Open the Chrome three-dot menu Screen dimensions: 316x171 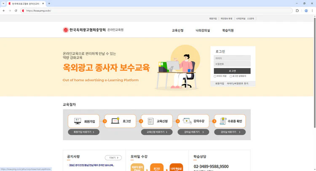[312, 11]
